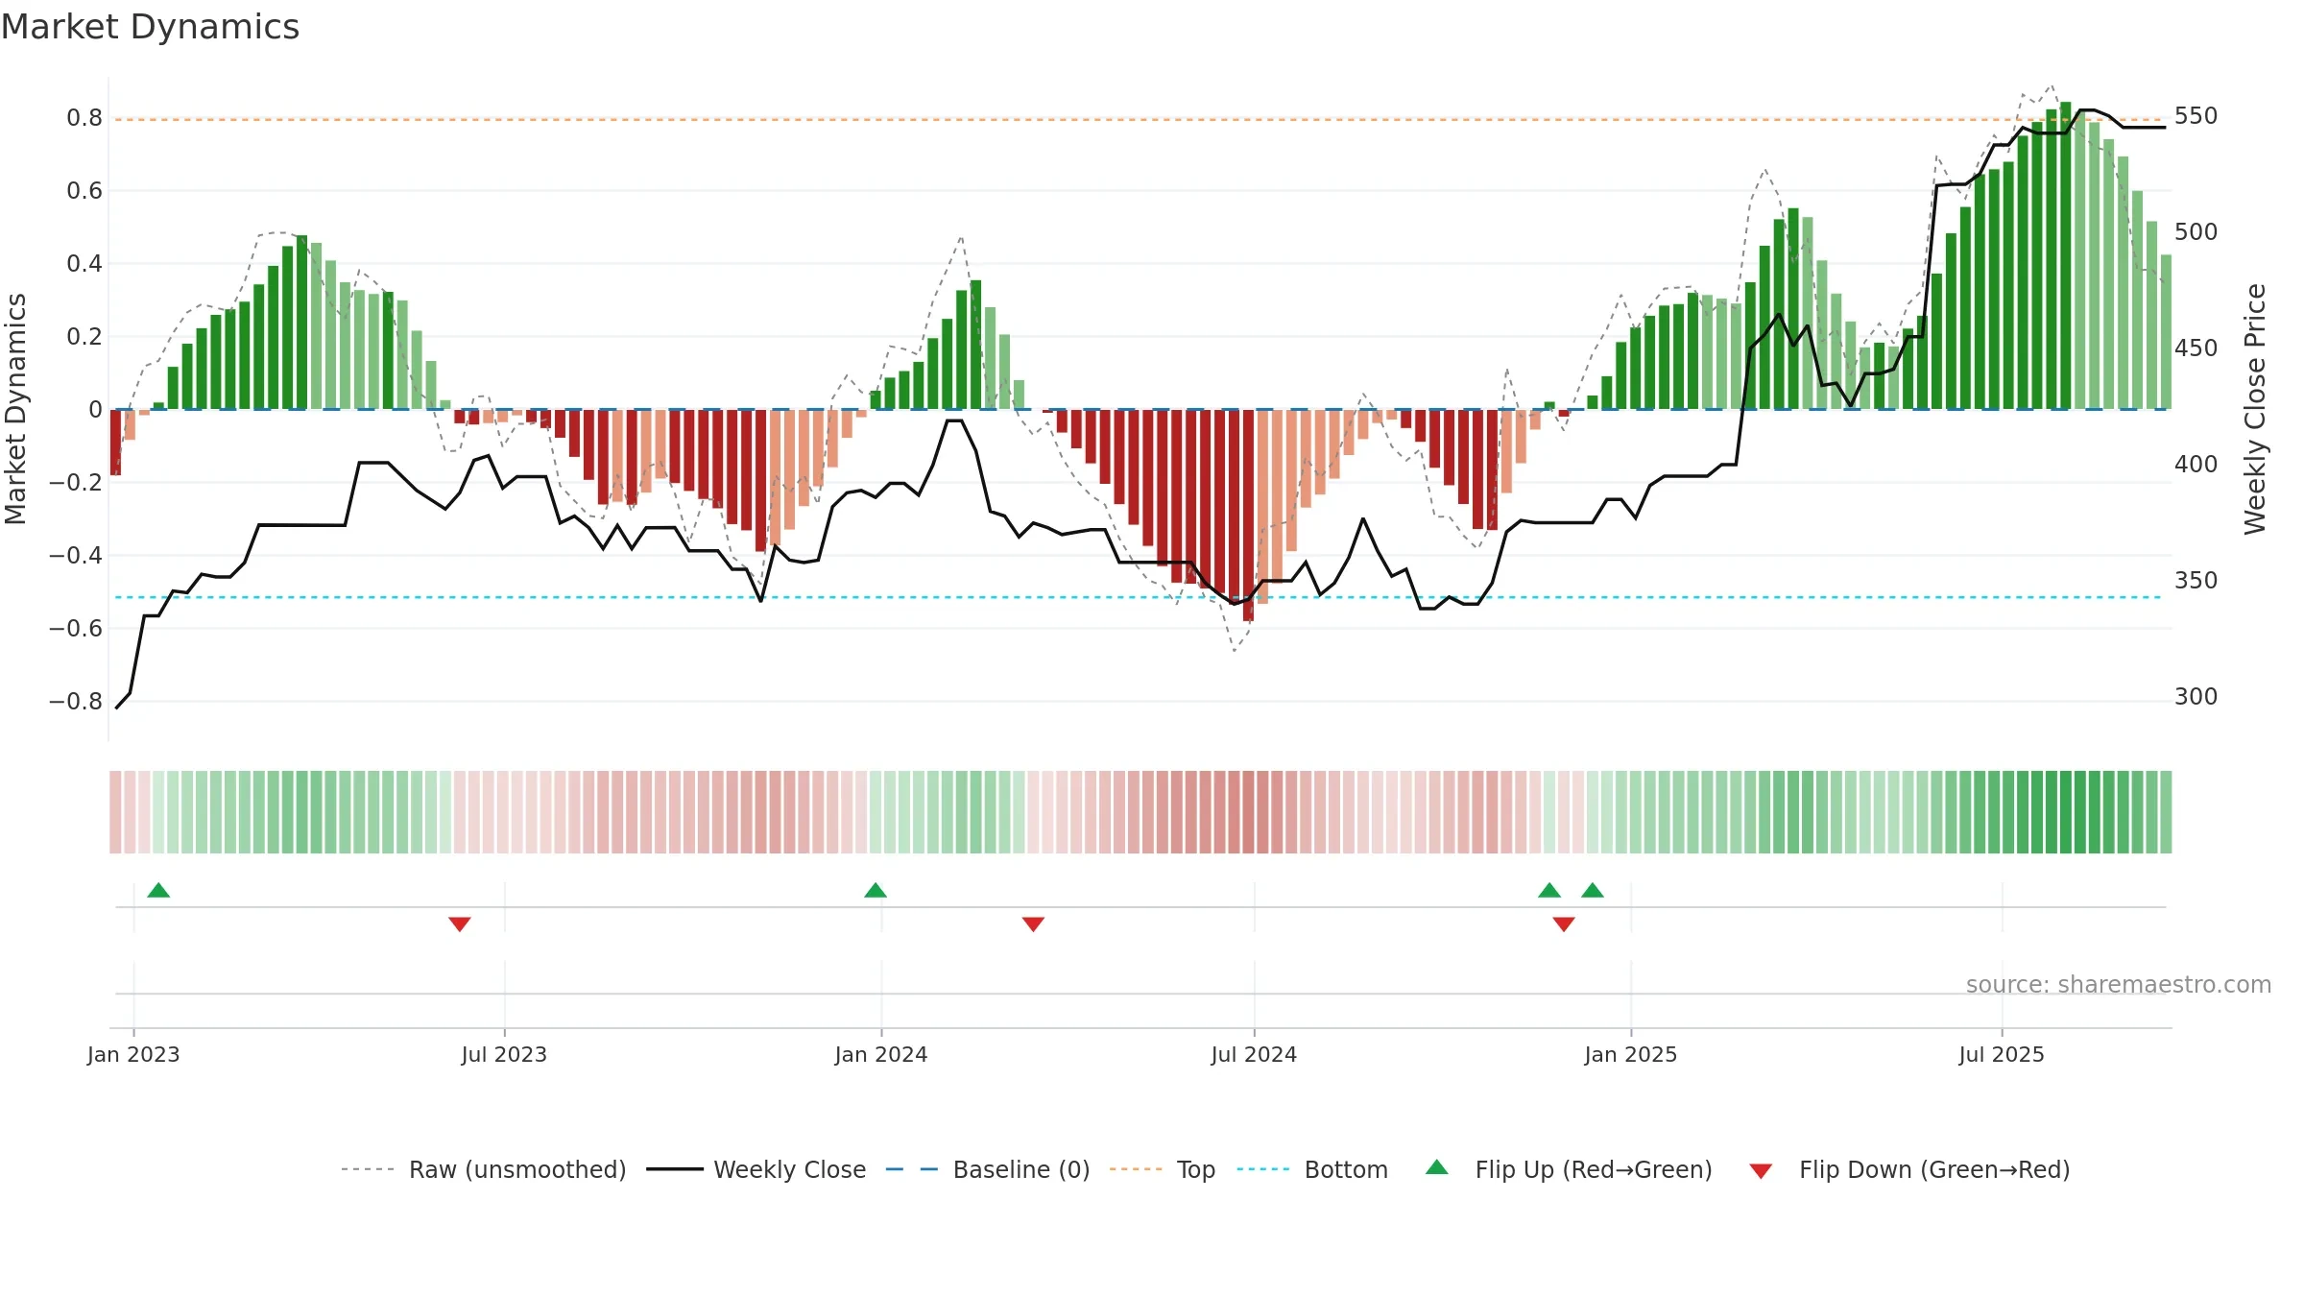Click the green Flip Up marker near Jan 2023

[x=158, y=890]
